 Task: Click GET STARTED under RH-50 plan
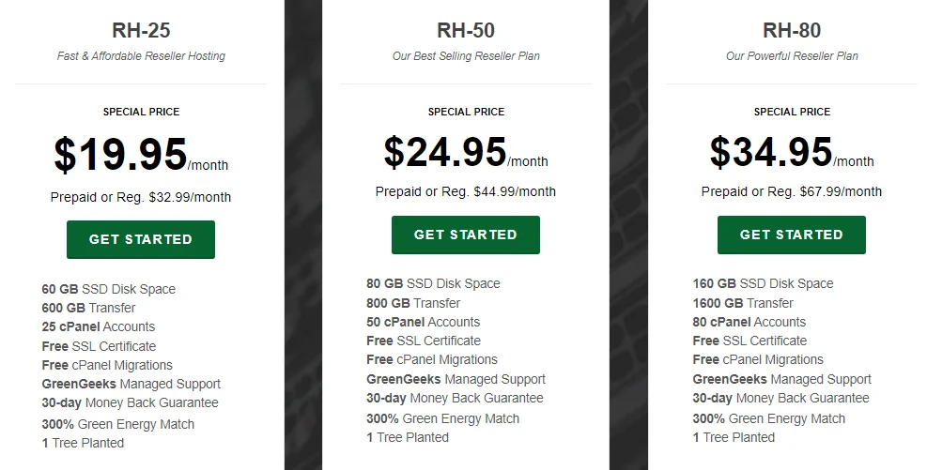(466, 235)
